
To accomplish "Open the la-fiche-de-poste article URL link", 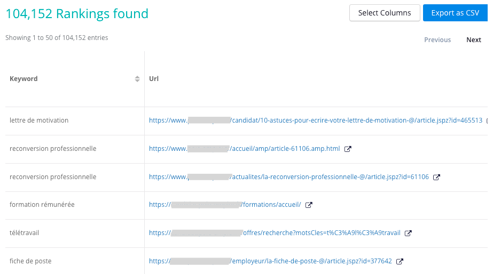I will click(270, 261).
